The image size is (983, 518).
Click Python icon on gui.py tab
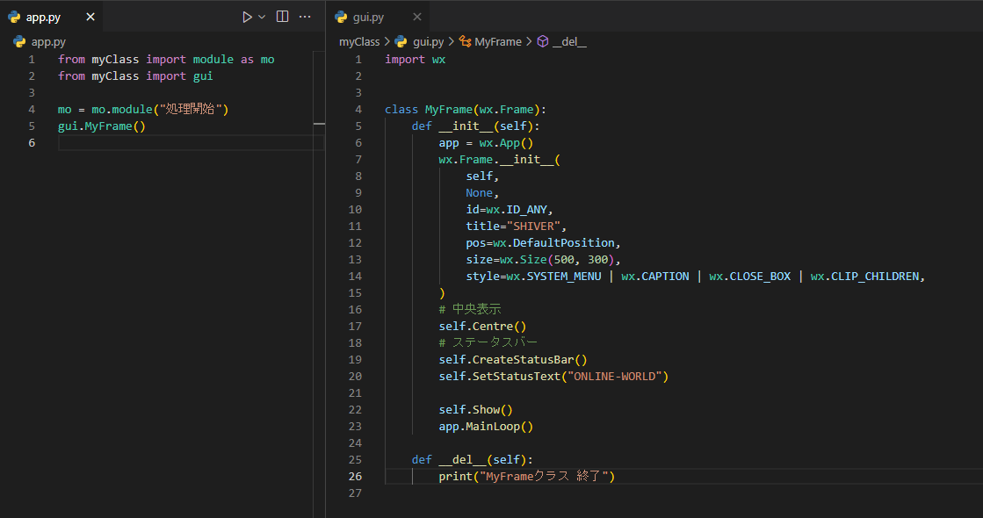(x=341, y=17)
